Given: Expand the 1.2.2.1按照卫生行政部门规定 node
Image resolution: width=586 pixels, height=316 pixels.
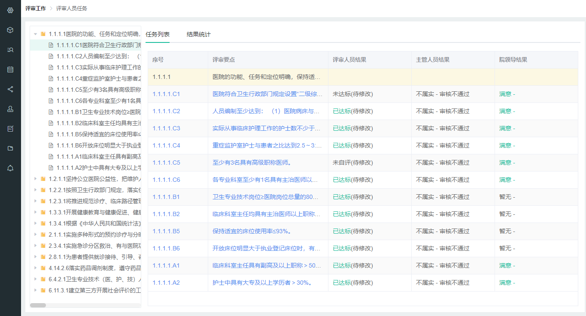Looking at the screenshot, I should pos(35,190).
